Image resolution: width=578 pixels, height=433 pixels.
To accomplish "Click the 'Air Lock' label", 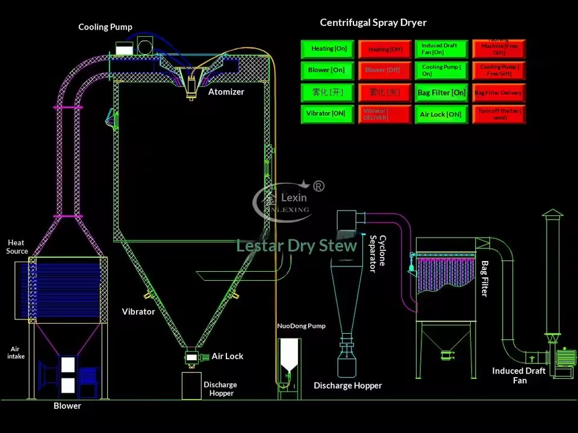I will point(227,356).
